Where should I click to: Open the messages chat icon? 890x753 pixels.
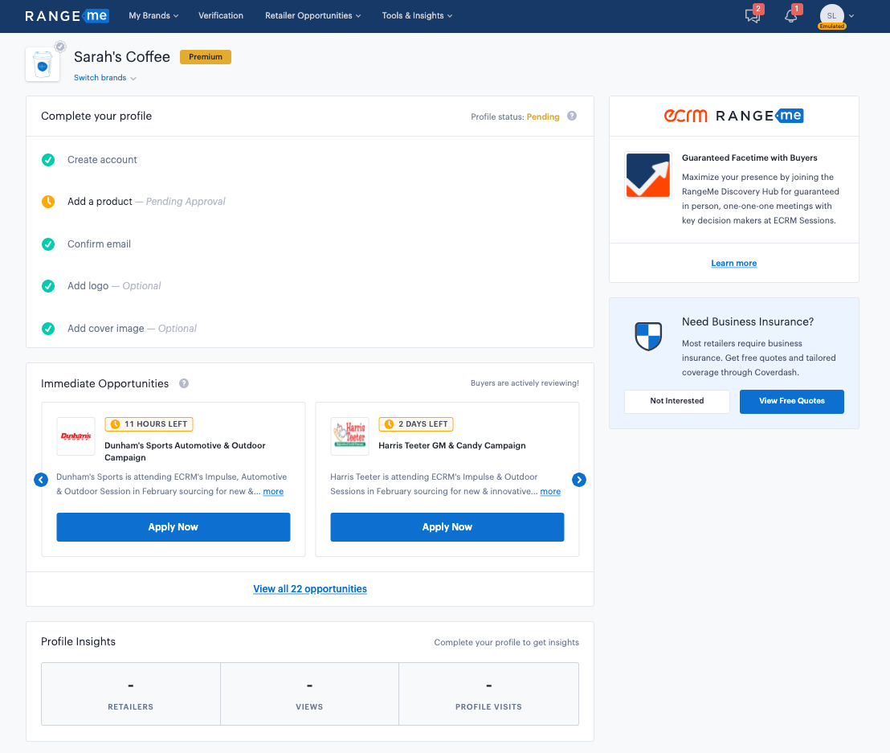point(753,16)
